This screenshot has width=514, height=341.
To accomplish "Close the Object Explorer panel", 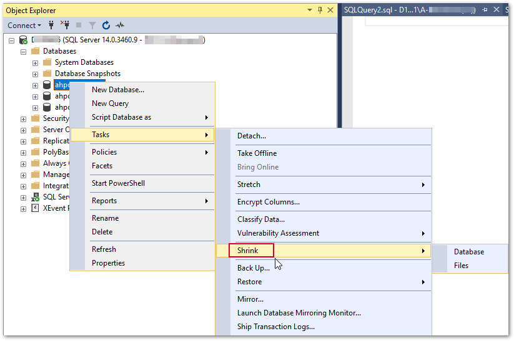I will click(x=330, y=10).
